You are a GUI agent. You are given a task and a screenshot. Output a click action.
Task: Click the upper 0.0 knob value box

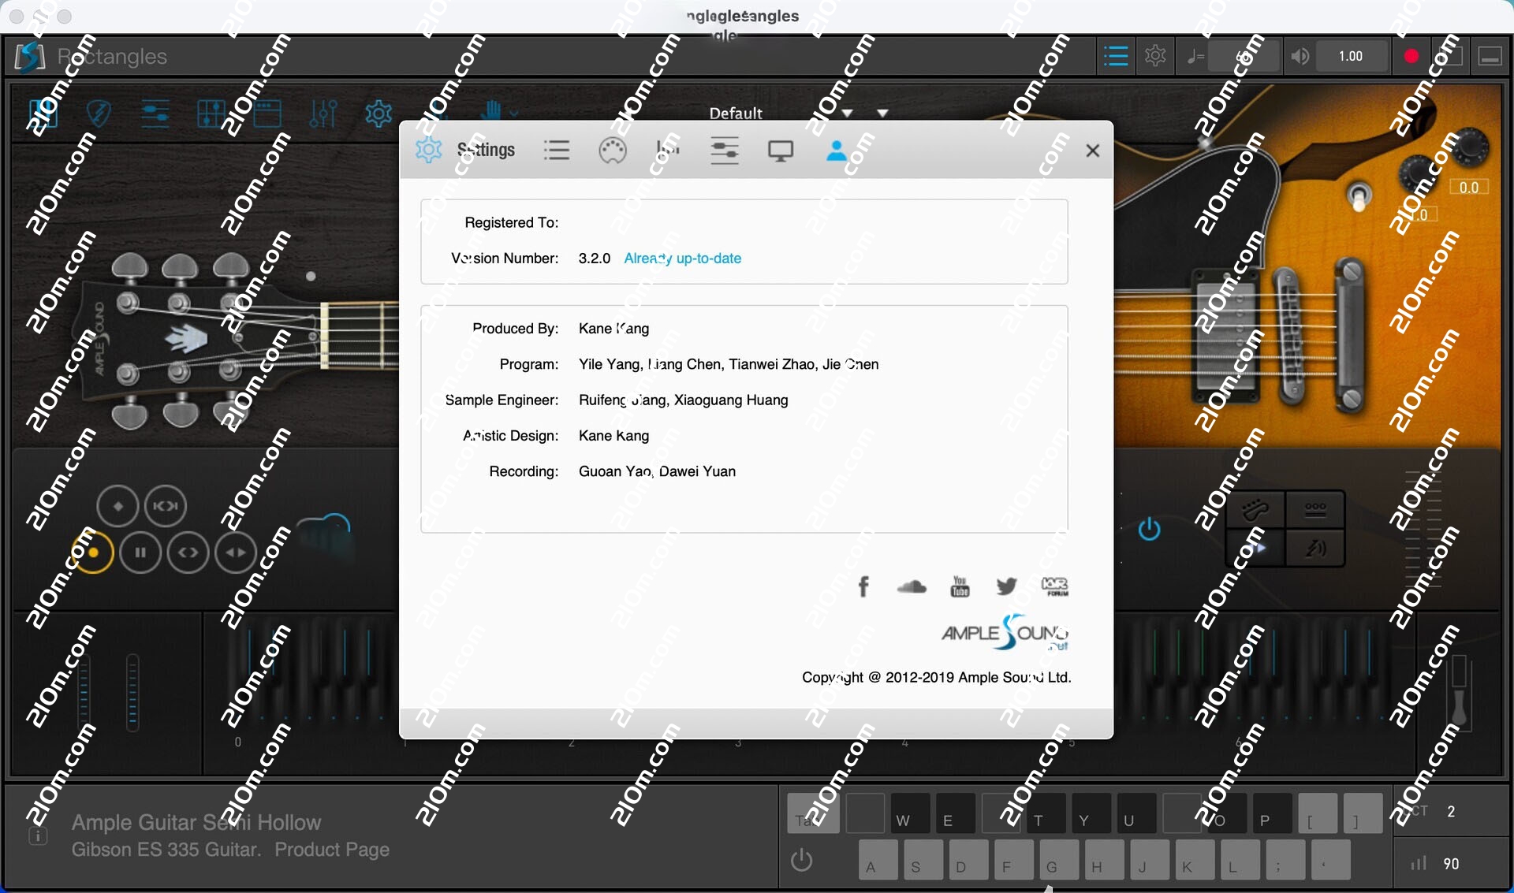click(x=1469, y=188)
